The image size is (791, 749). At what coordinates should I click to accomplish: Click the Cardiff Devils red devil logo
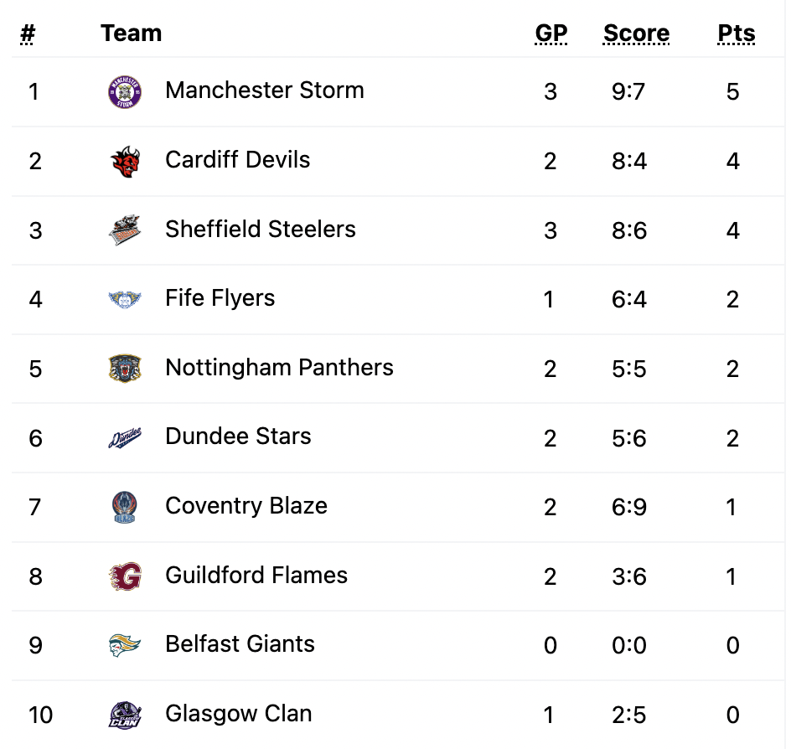tap(125, 162)
